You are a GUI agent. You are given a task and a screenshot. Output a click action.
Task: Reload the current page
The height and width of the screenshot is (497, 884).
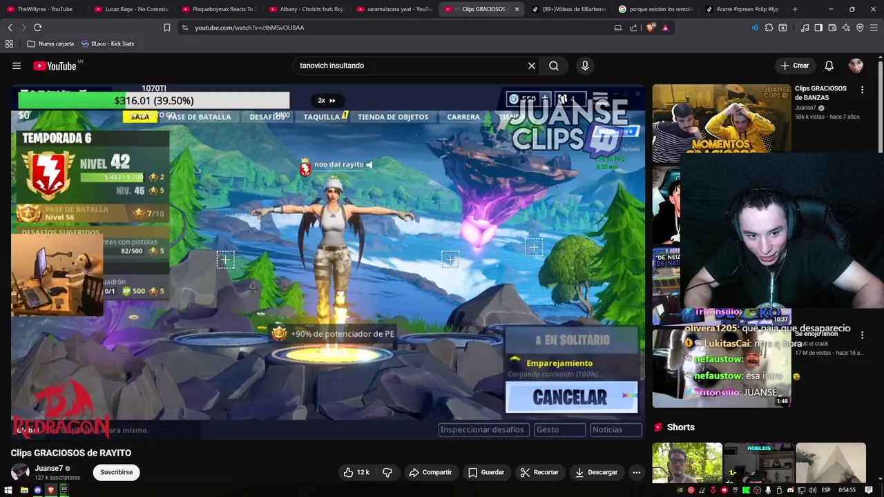point(37,28)
